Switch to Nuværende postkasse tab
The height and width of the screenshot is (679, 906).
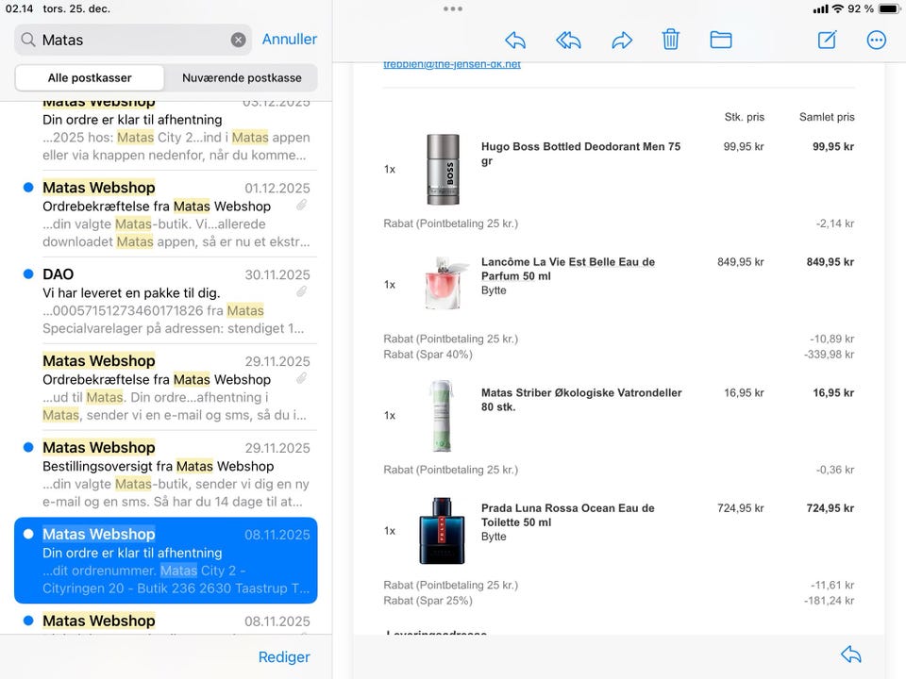point(242,78)
